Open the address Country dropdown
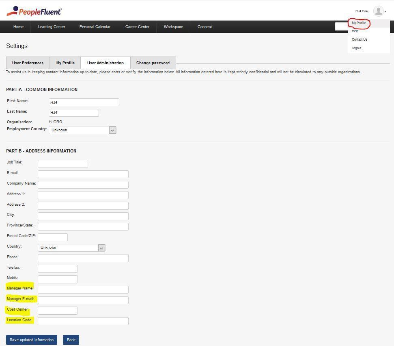Screen dimensions: 394x346 point(71,248)
